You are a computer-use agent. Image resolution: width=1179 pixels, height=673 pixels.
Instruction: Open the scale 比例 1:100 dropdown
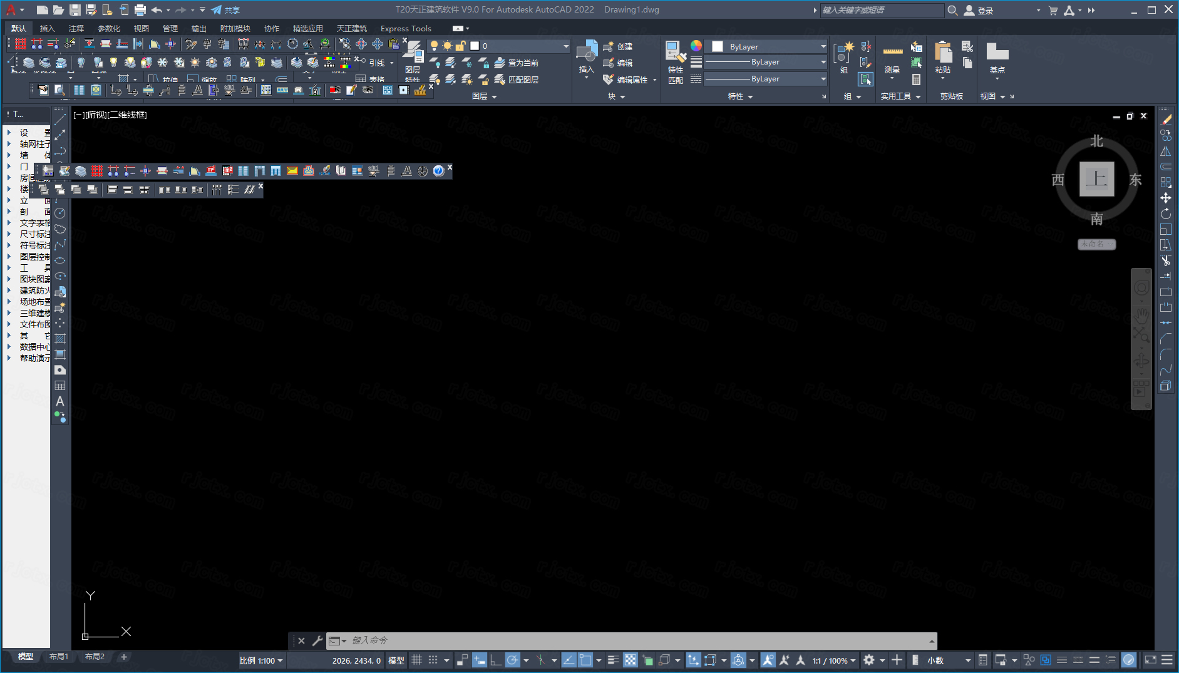click(261, 660)
